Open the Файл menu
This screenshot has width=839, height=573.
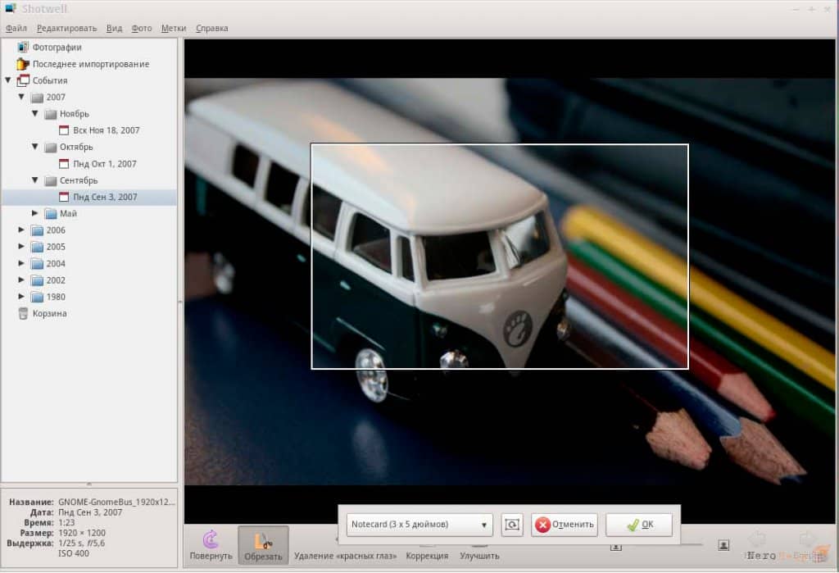(16, 28)
